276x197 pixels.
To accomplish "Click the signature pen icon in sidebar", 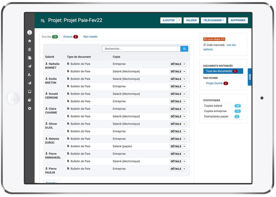I will 30,75.
